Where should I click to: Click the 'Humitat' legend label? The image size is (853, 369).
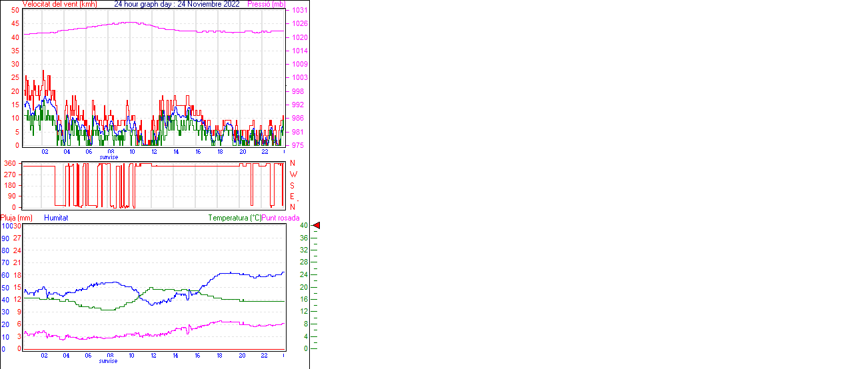(x=56, y=218)
